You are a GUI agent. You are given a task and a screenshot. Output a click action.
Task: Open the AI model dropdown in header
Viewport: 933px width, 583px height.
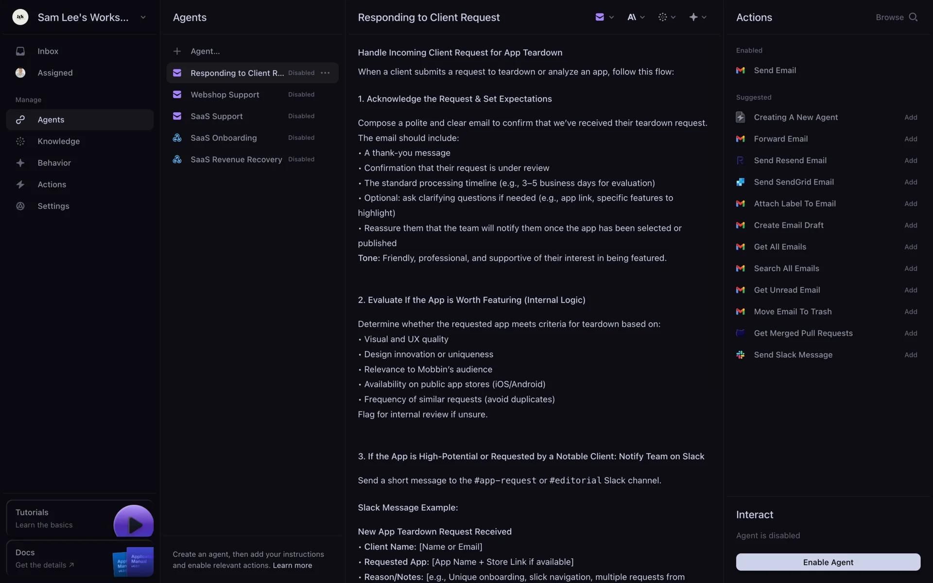(636, 17)
